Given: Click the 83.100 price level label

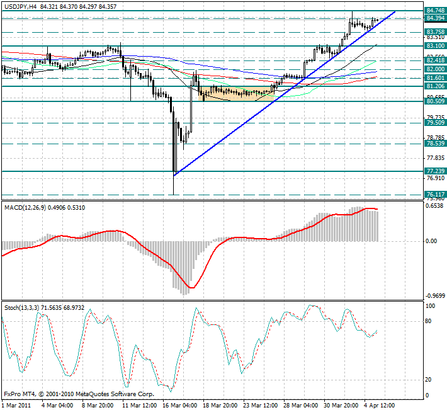Looking at the screenshot, I should click(435, 45).
